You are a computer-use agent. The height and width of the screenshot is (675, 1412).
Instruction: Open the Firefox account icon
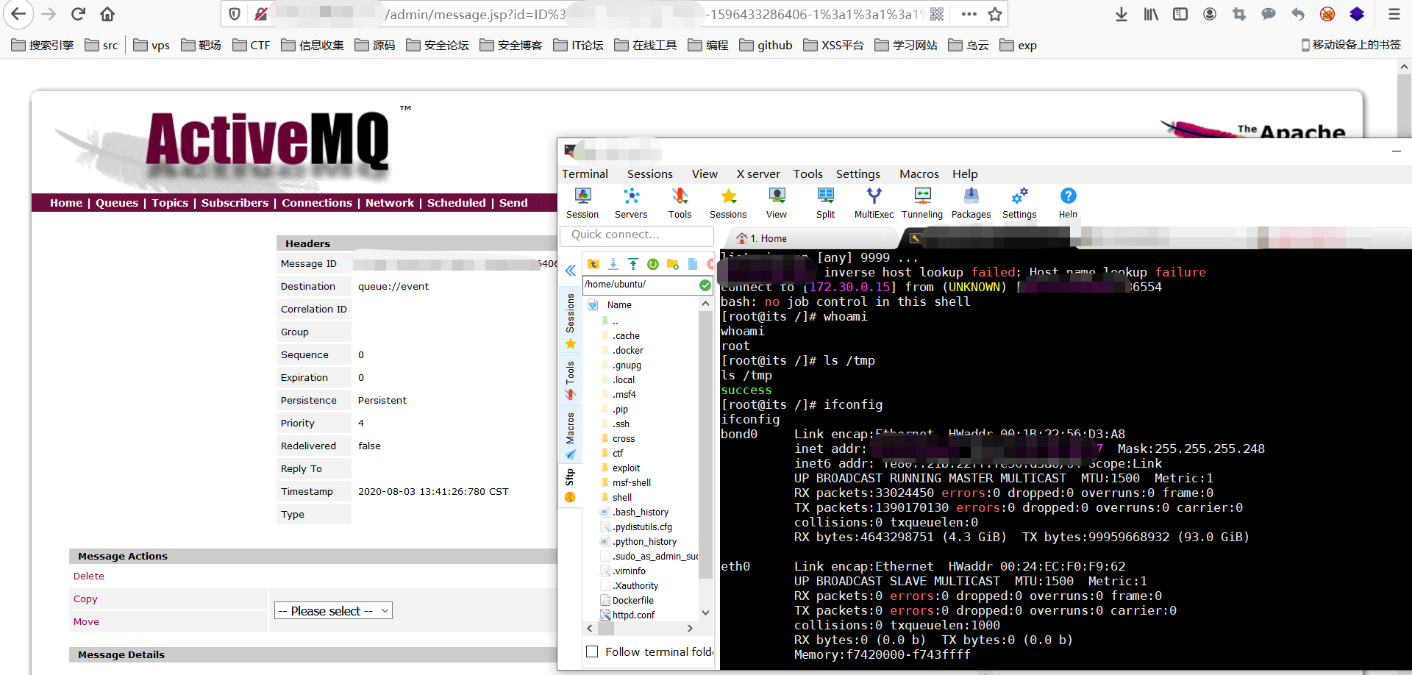pos(1210,14)
